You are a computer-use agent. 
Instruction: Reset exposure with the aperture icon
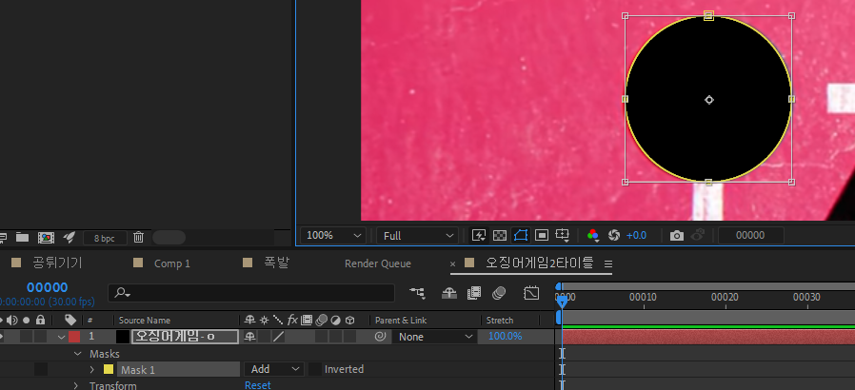[614, 235]
